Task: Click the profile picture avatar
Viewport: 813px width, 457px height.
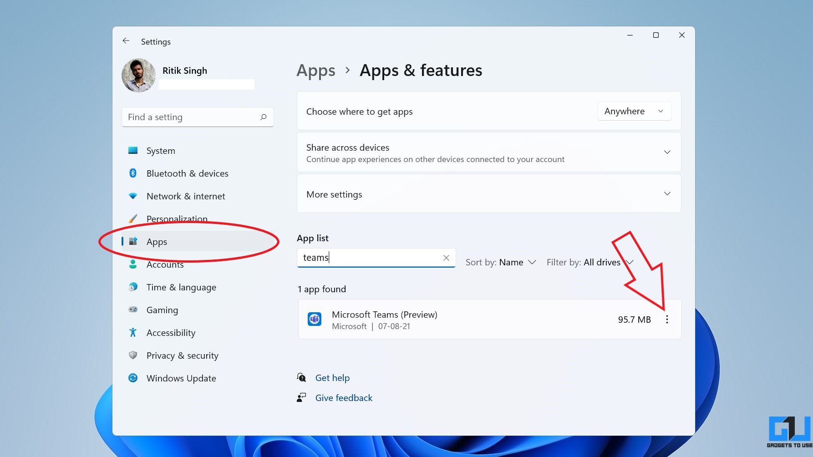Action: [139, 75]
